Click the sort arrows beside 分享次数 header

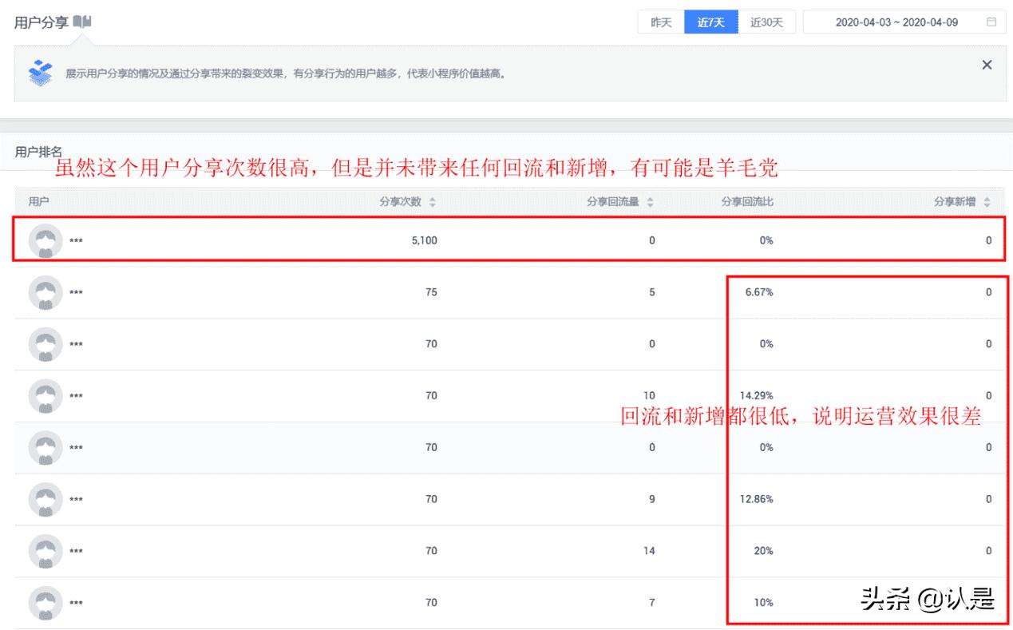(x=433, y=202)
